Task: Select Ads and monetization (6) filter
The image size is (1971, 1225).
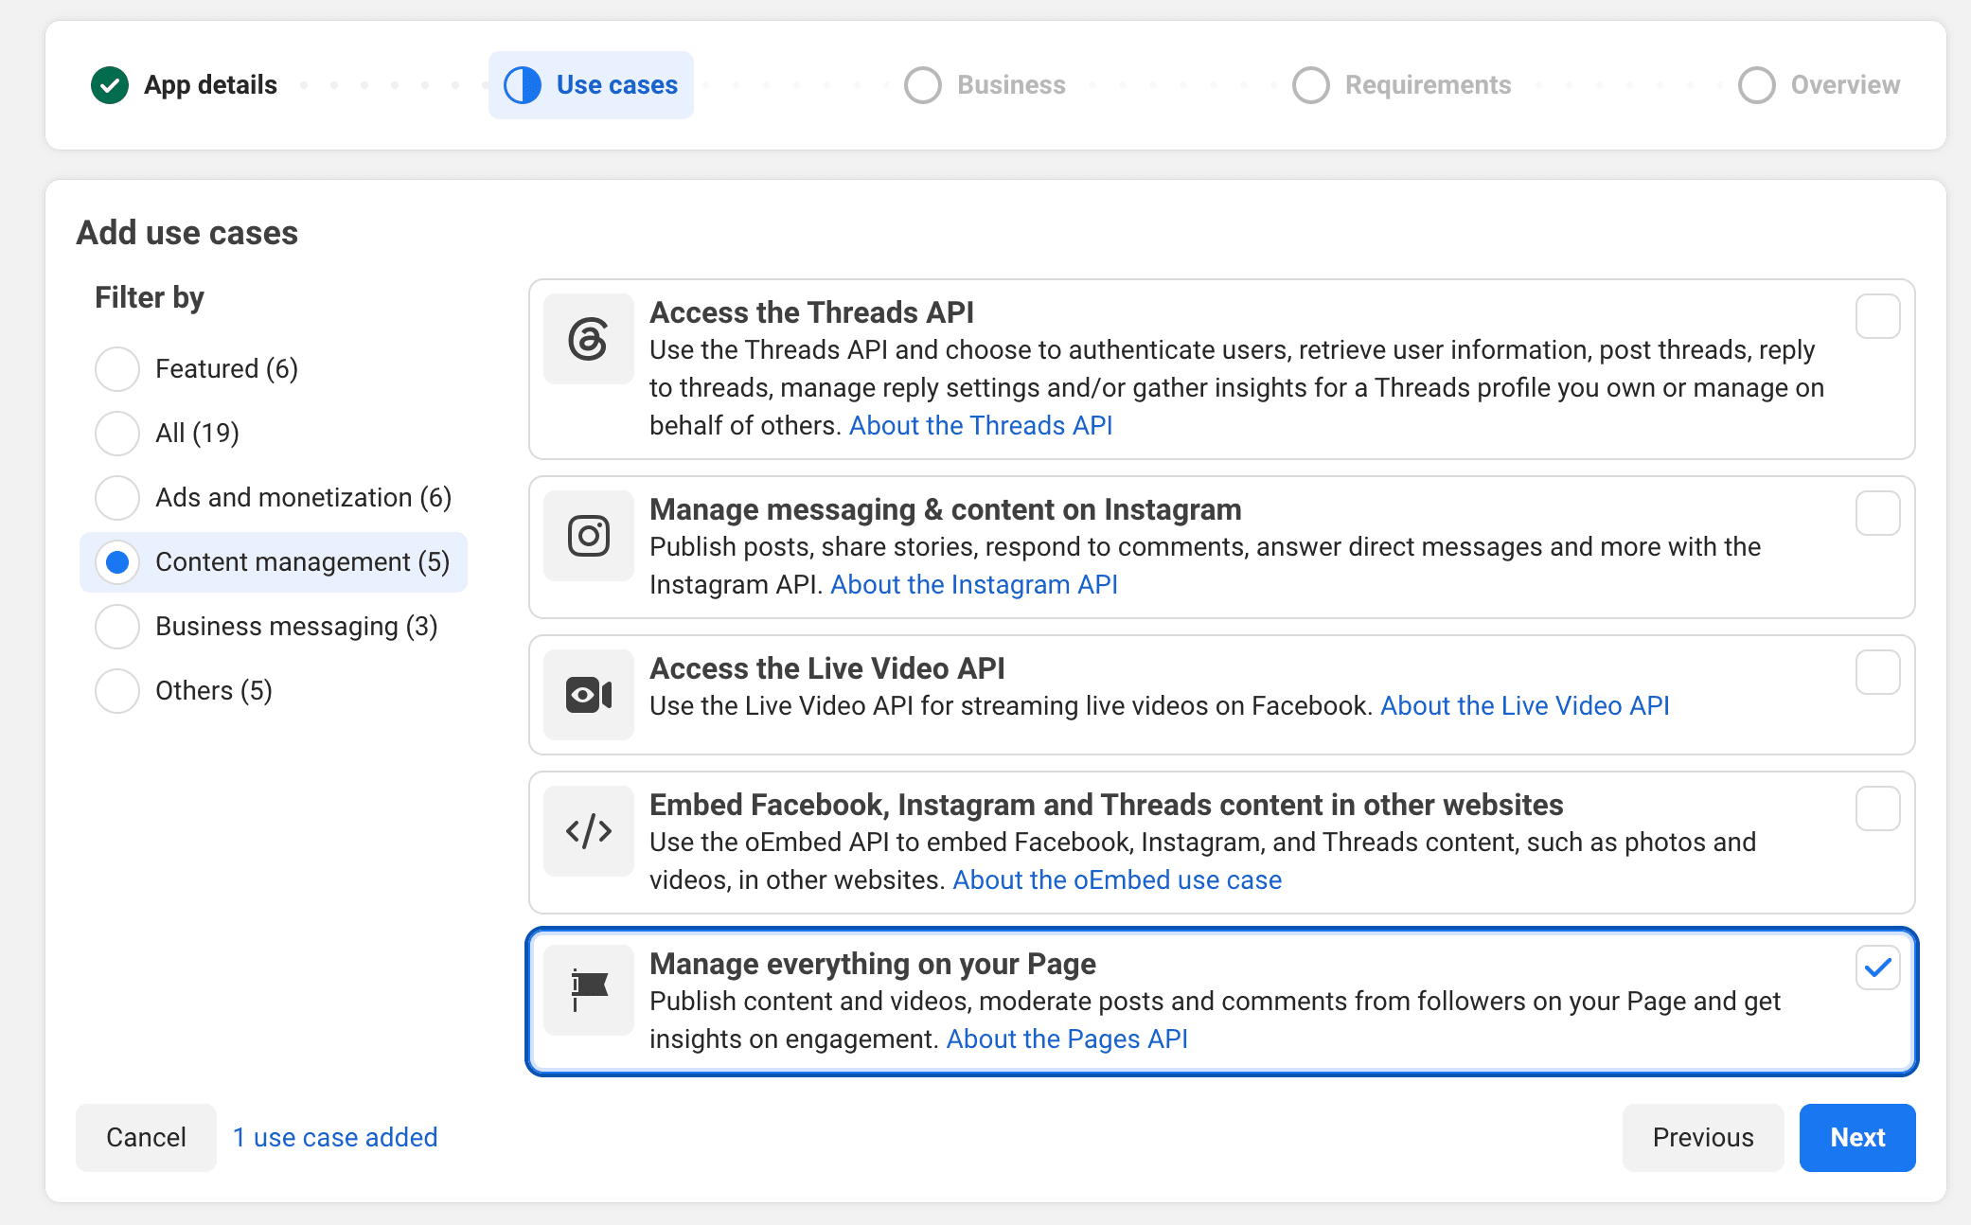Action: [274, 498]
